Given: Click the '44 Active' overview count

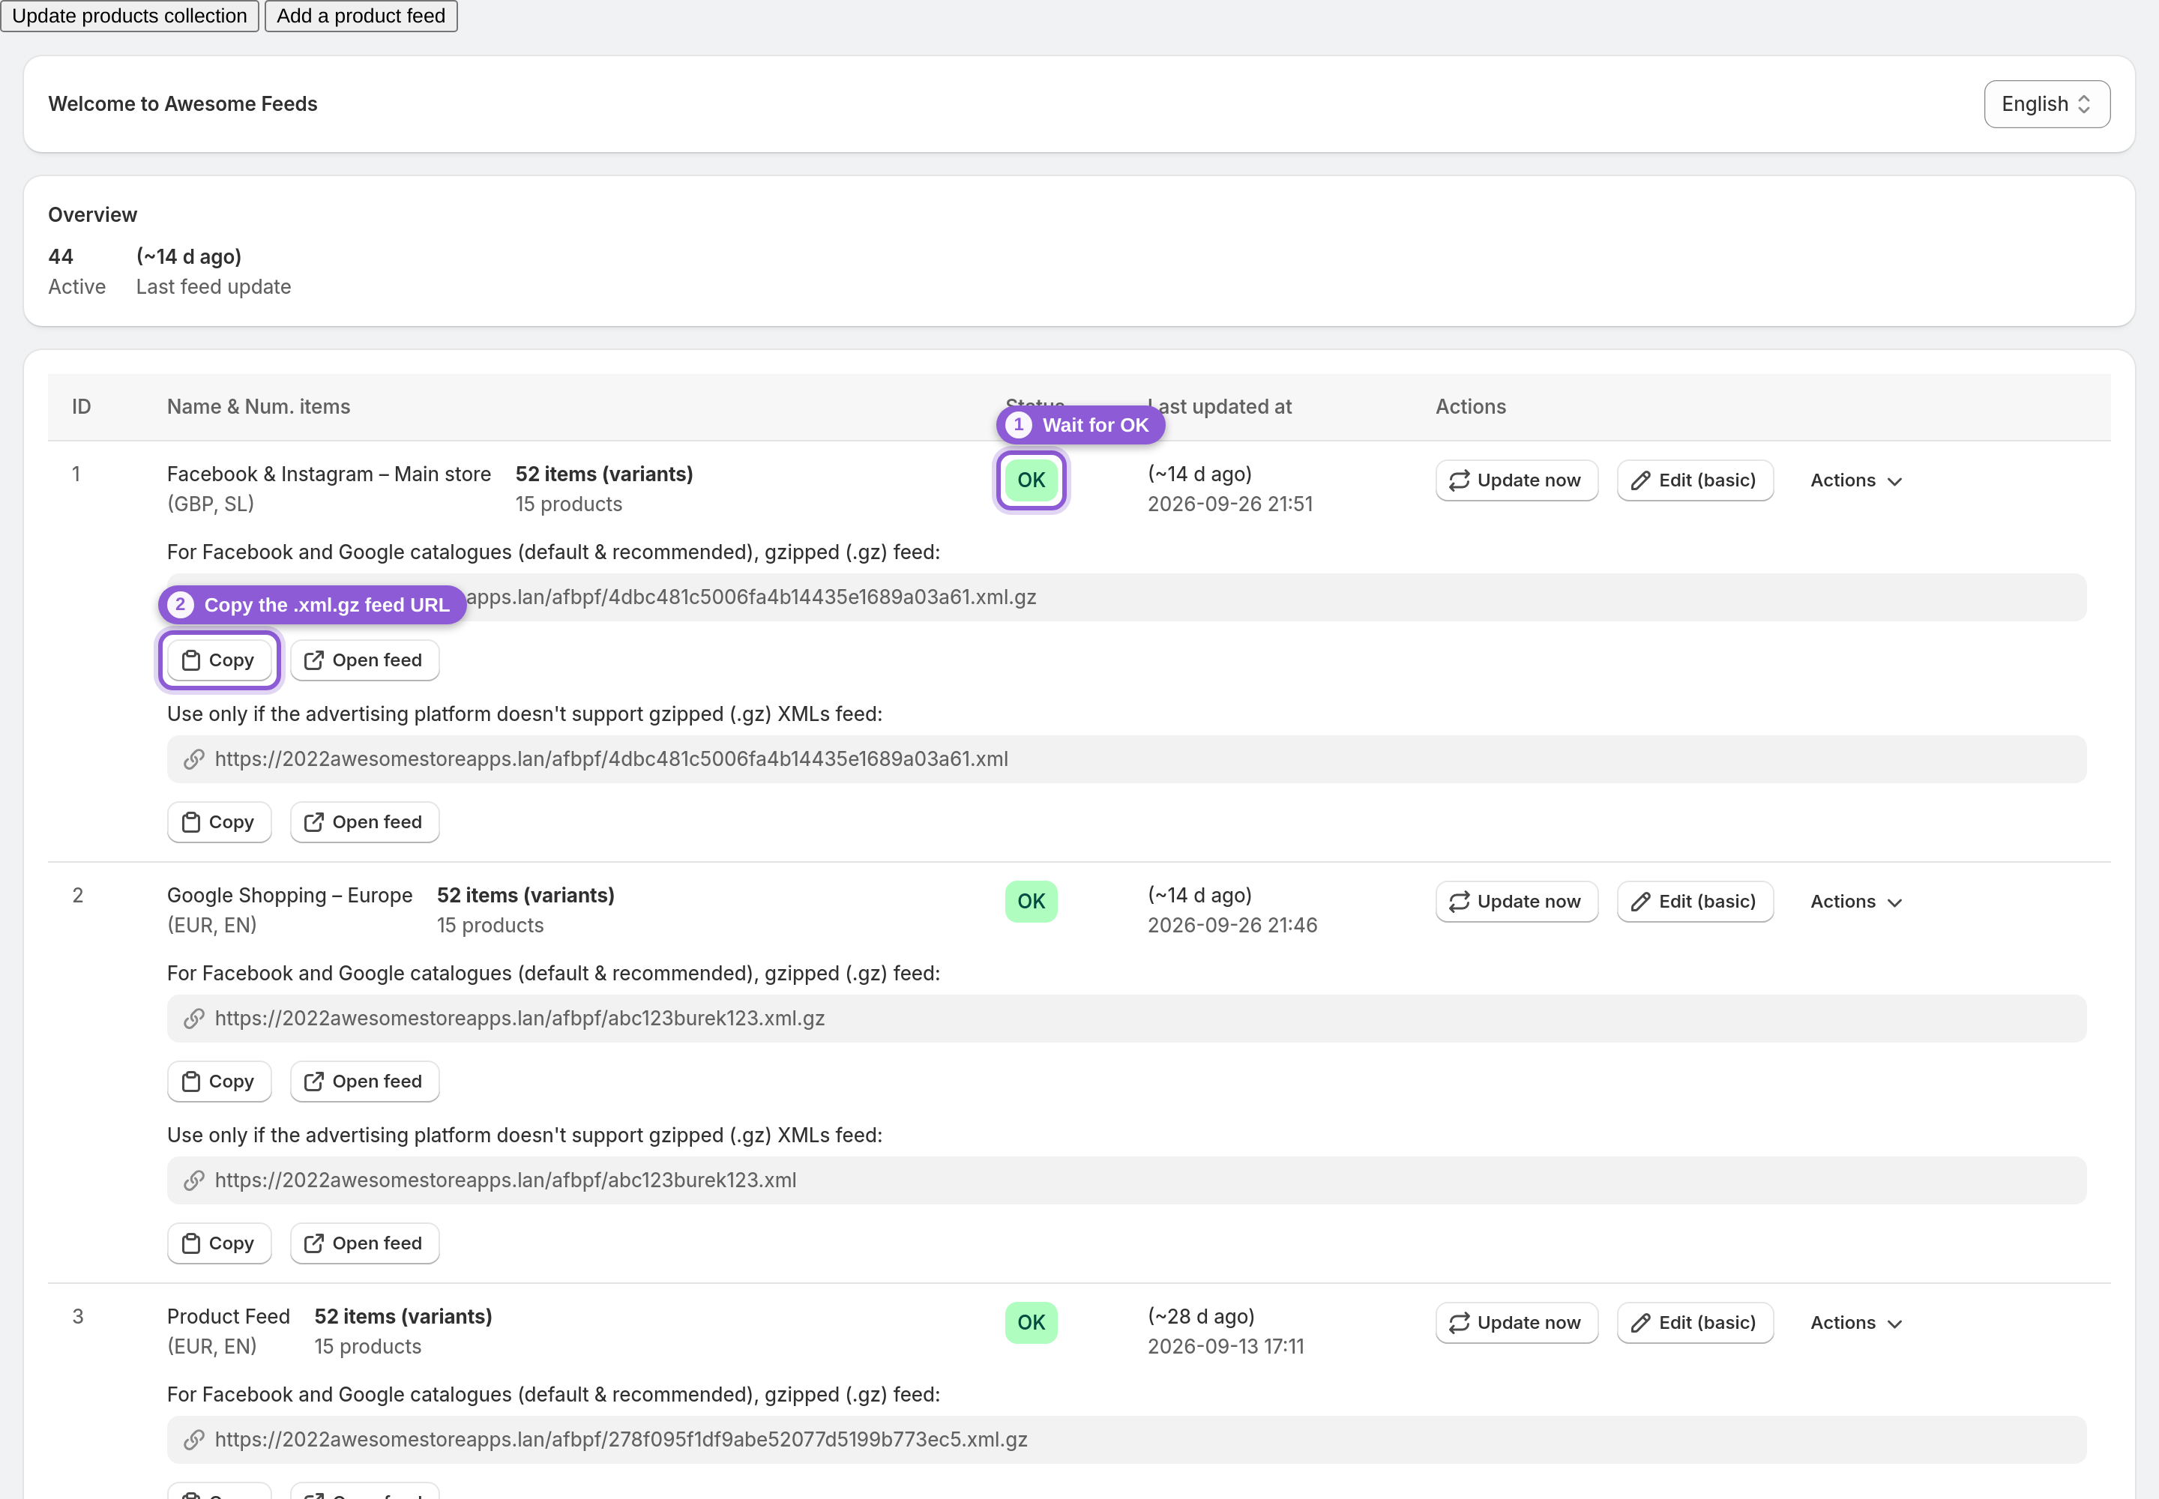Looking at the screenshot, I should 76,271.
